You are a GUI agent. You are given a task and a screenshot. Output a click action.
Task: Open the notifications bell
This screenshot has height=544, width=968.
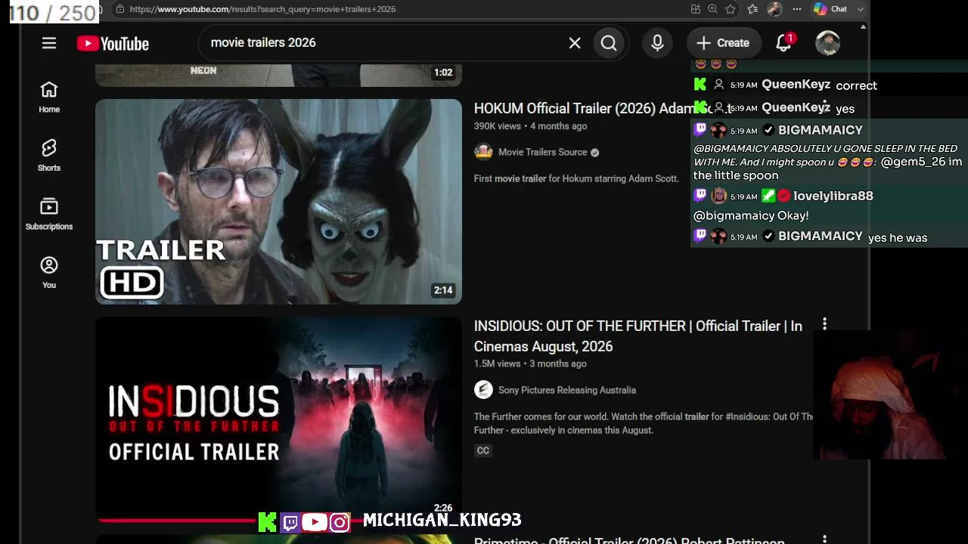783,43
